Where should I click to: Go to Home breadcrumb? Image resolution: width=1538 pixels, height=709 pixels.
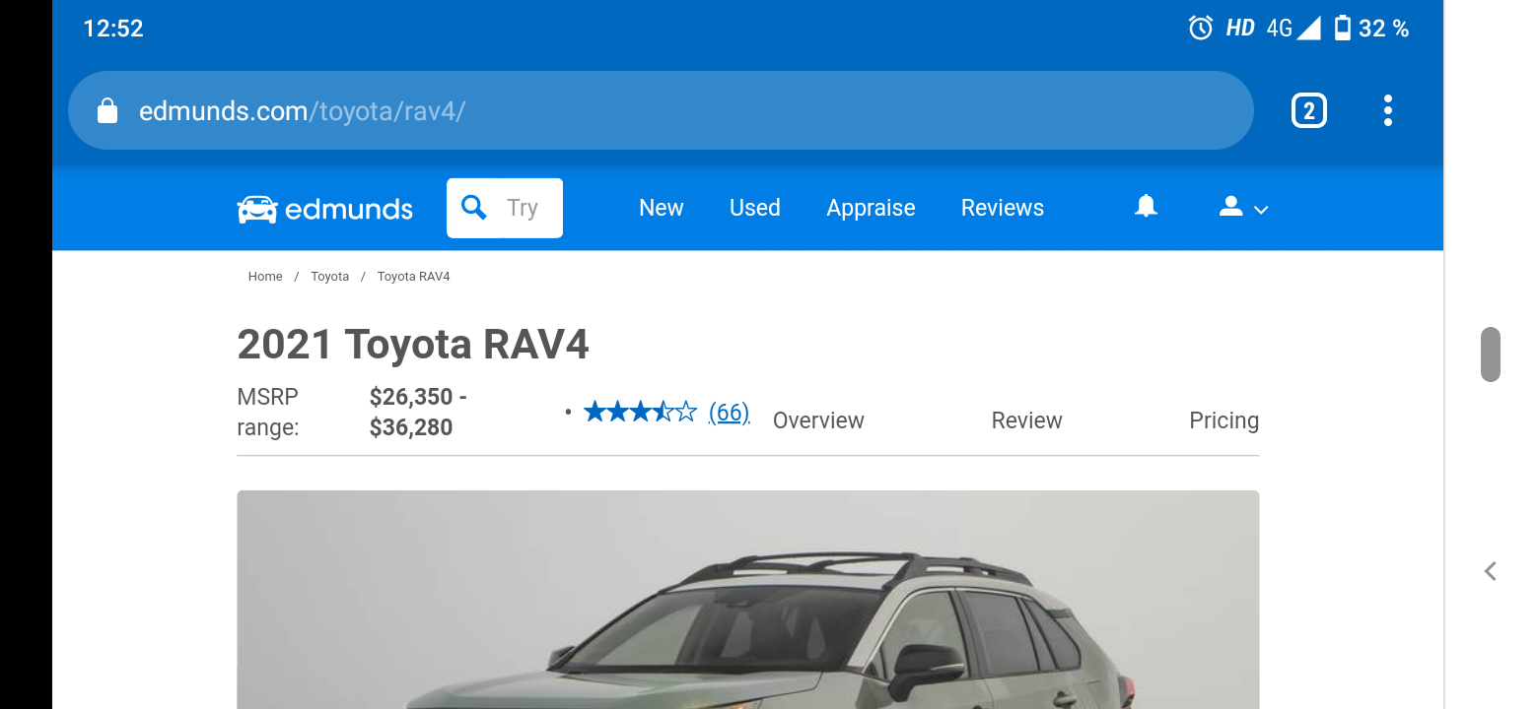pos(265,277)
